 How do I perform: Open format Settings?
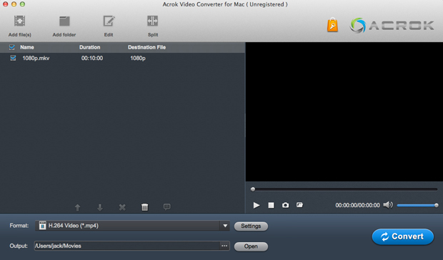pyautogui.click(x=251, y=226)
